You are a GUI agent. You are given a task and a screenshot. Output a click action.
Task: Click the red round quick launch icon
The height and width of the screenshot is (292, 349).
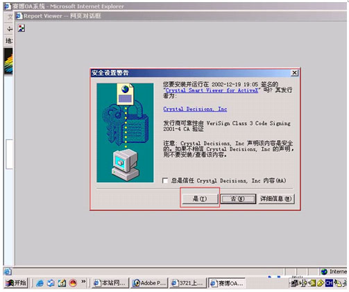coord(73,283)
